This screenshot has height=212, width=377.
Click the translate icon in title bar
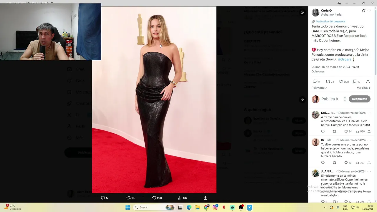coord(339,3)
